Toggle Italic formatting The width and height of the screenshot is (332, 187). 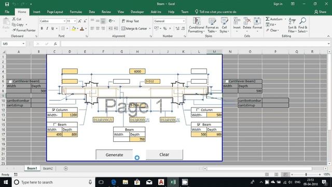[47, 29]
